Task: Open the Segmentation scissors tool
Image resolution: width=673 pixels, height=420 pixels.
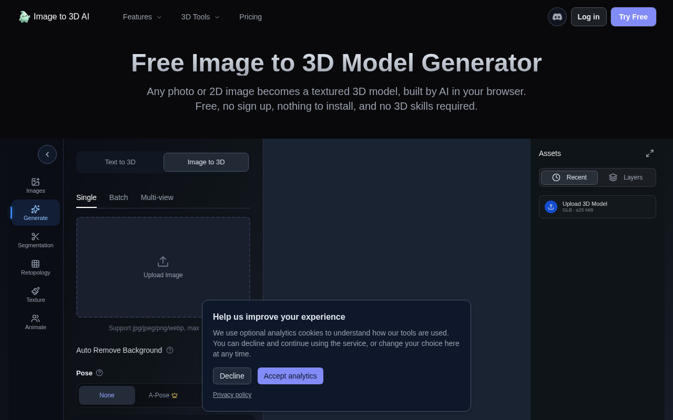Action: 36,240
